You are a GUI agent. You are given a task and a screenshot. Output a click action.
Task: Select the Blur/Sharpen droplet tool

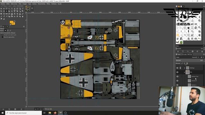tap(23, 16)
